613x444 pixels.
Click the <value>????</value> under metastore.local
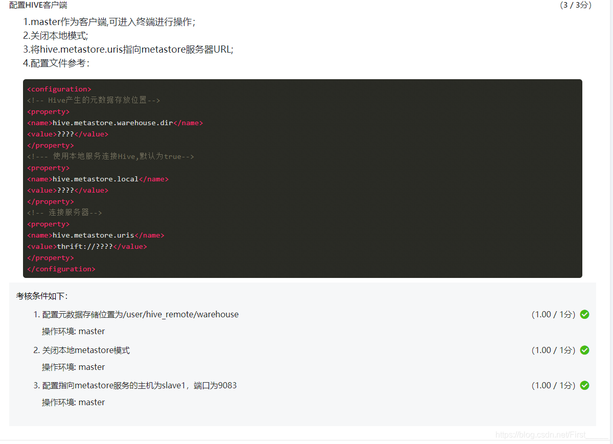(67, 191)
